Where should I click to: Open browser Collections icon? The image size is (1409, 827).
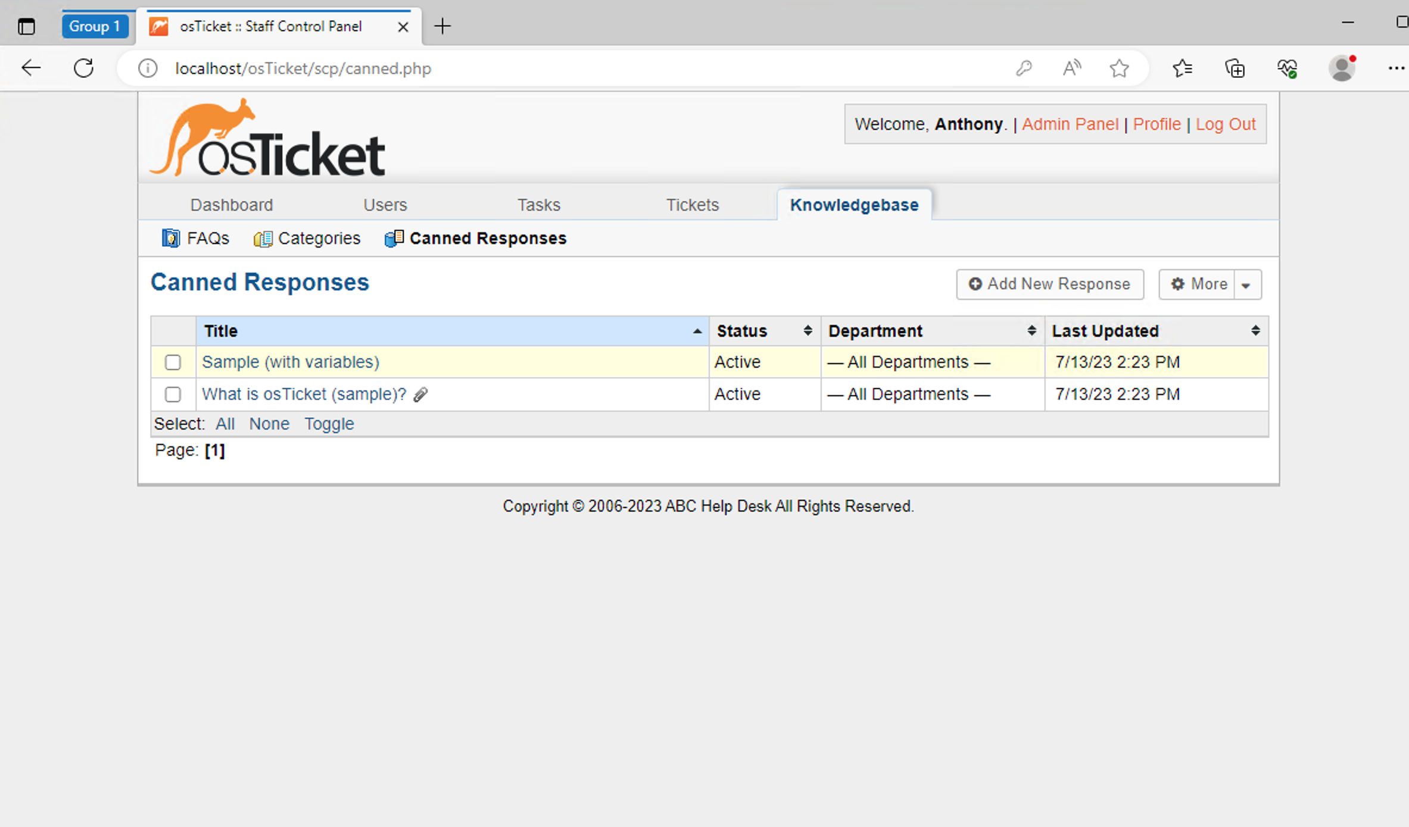pos(1235,68)
